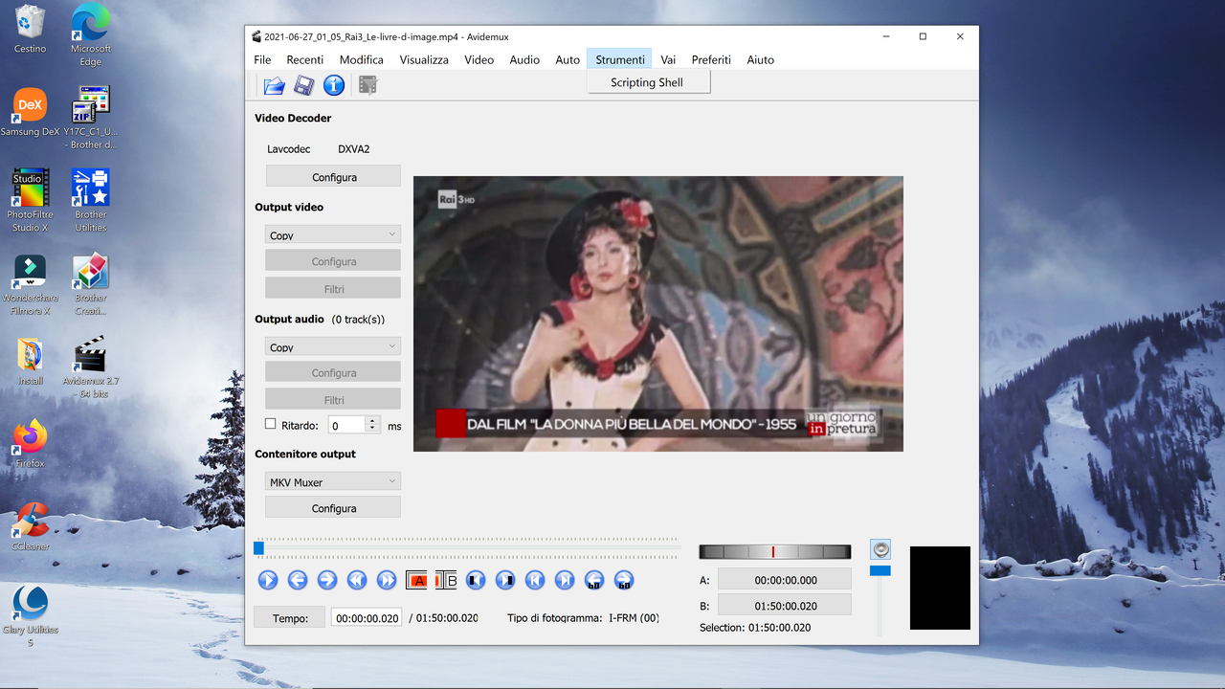Enable the Ritardo audio delay checkbox

coord(270,424)
